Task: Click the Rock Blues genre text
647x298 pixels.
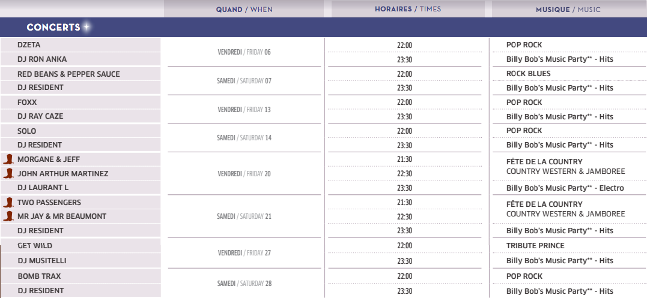Action: click(x=528, y=74)
